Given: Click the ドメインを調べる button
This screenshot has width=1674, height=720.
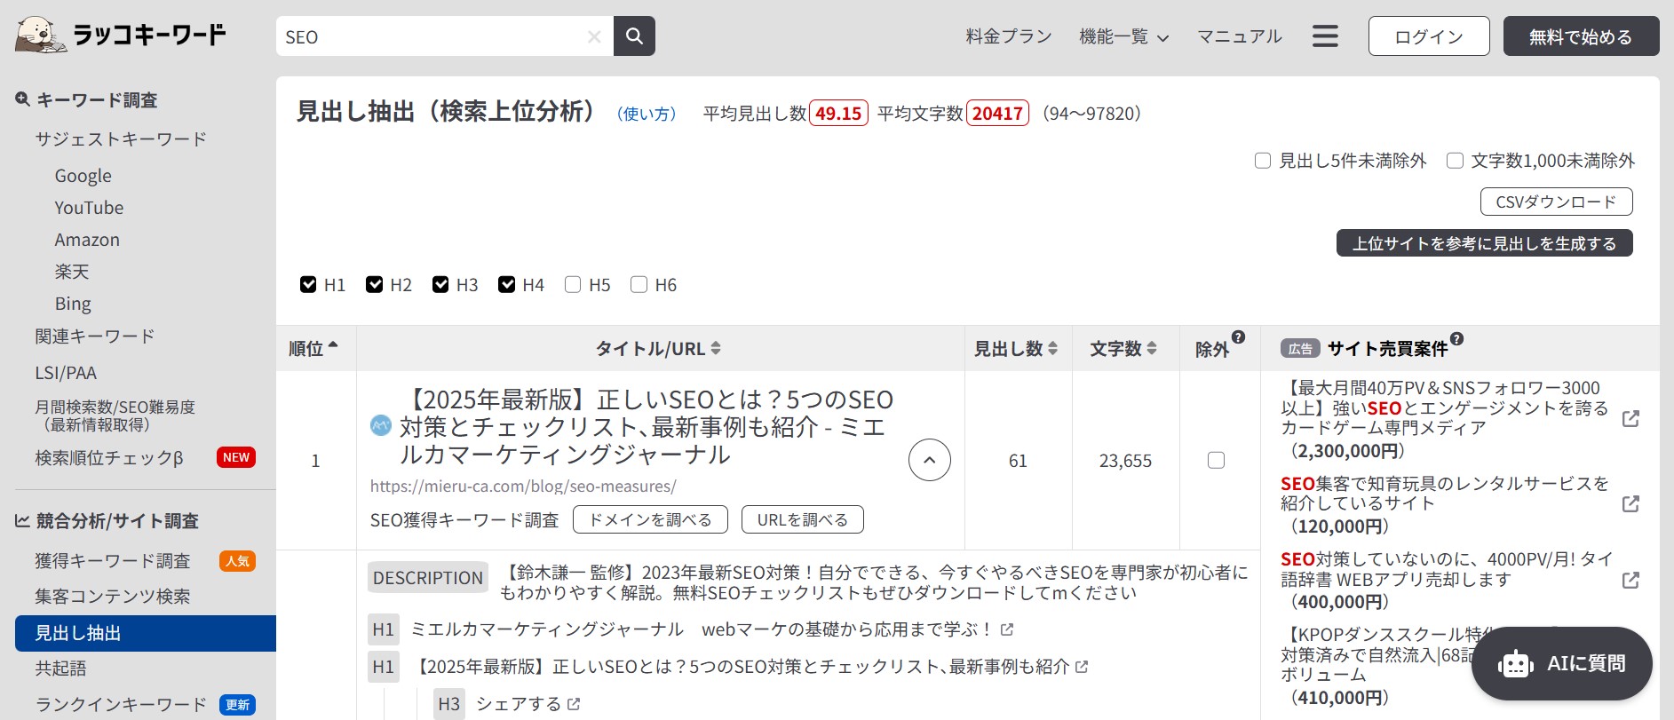Looking at the screenshot, I should 650,519.
